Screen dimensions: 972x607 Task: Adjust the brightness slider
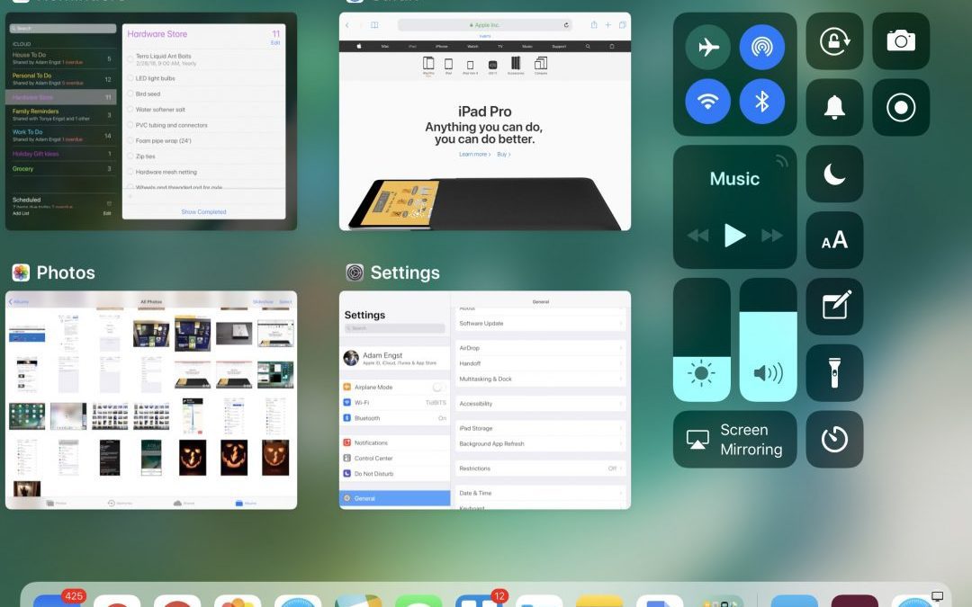pyautogui.click(x=702, y=339)
